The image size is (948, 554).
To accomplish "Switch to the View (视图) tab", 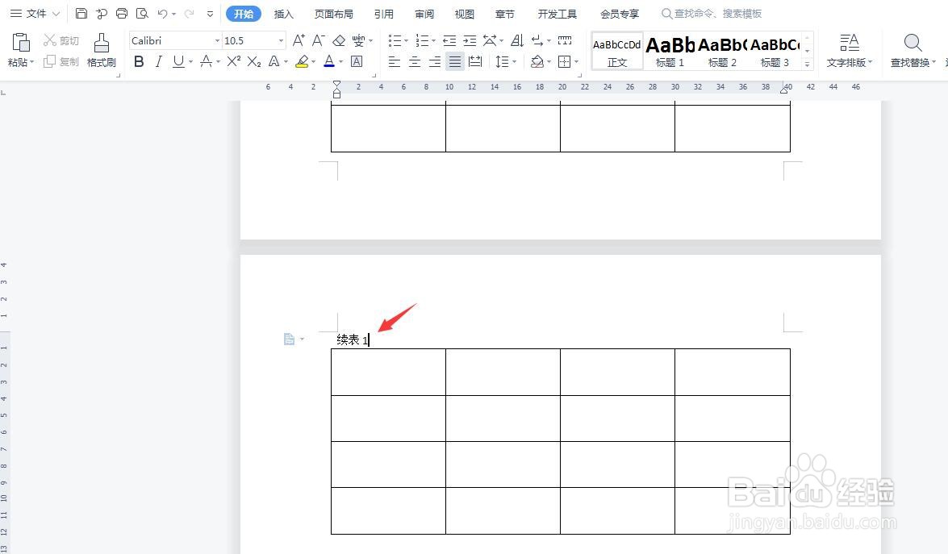I will coord(465,14).
